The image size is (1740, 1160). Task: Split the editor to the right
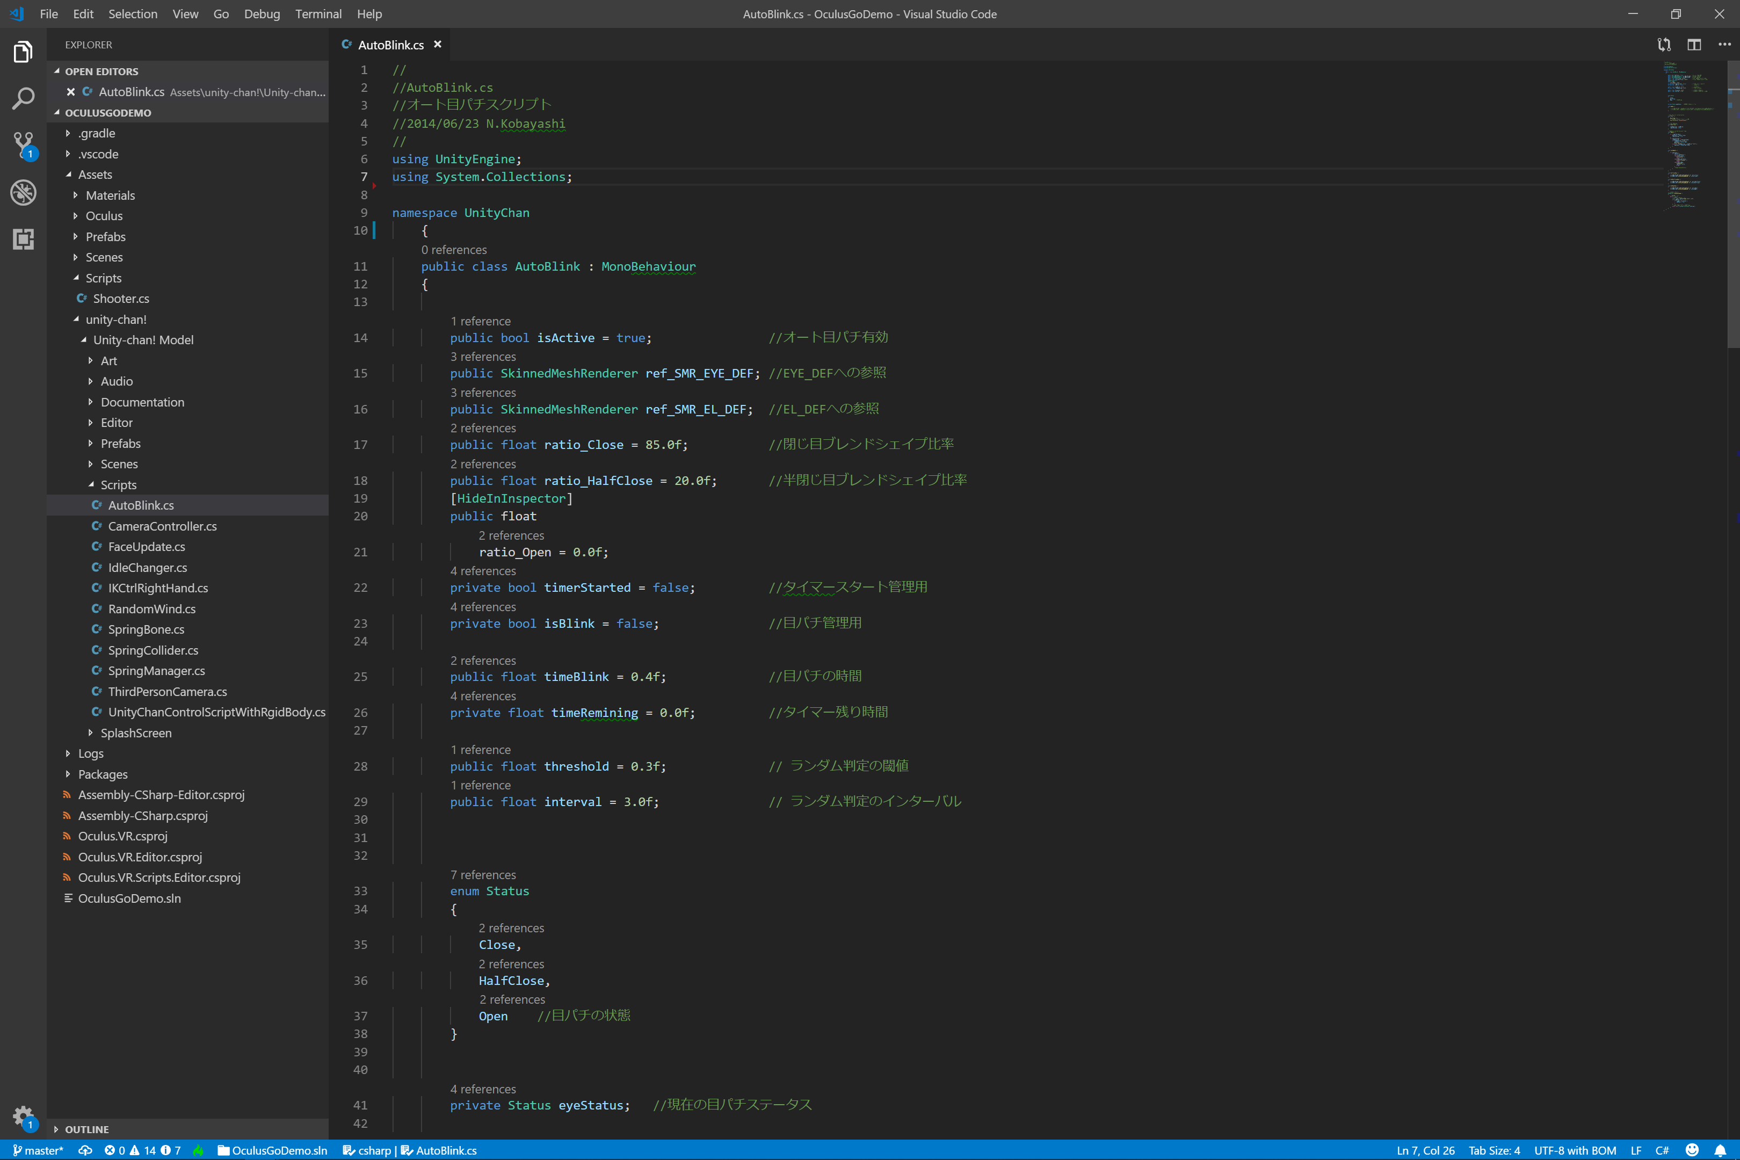(1694, 45)
